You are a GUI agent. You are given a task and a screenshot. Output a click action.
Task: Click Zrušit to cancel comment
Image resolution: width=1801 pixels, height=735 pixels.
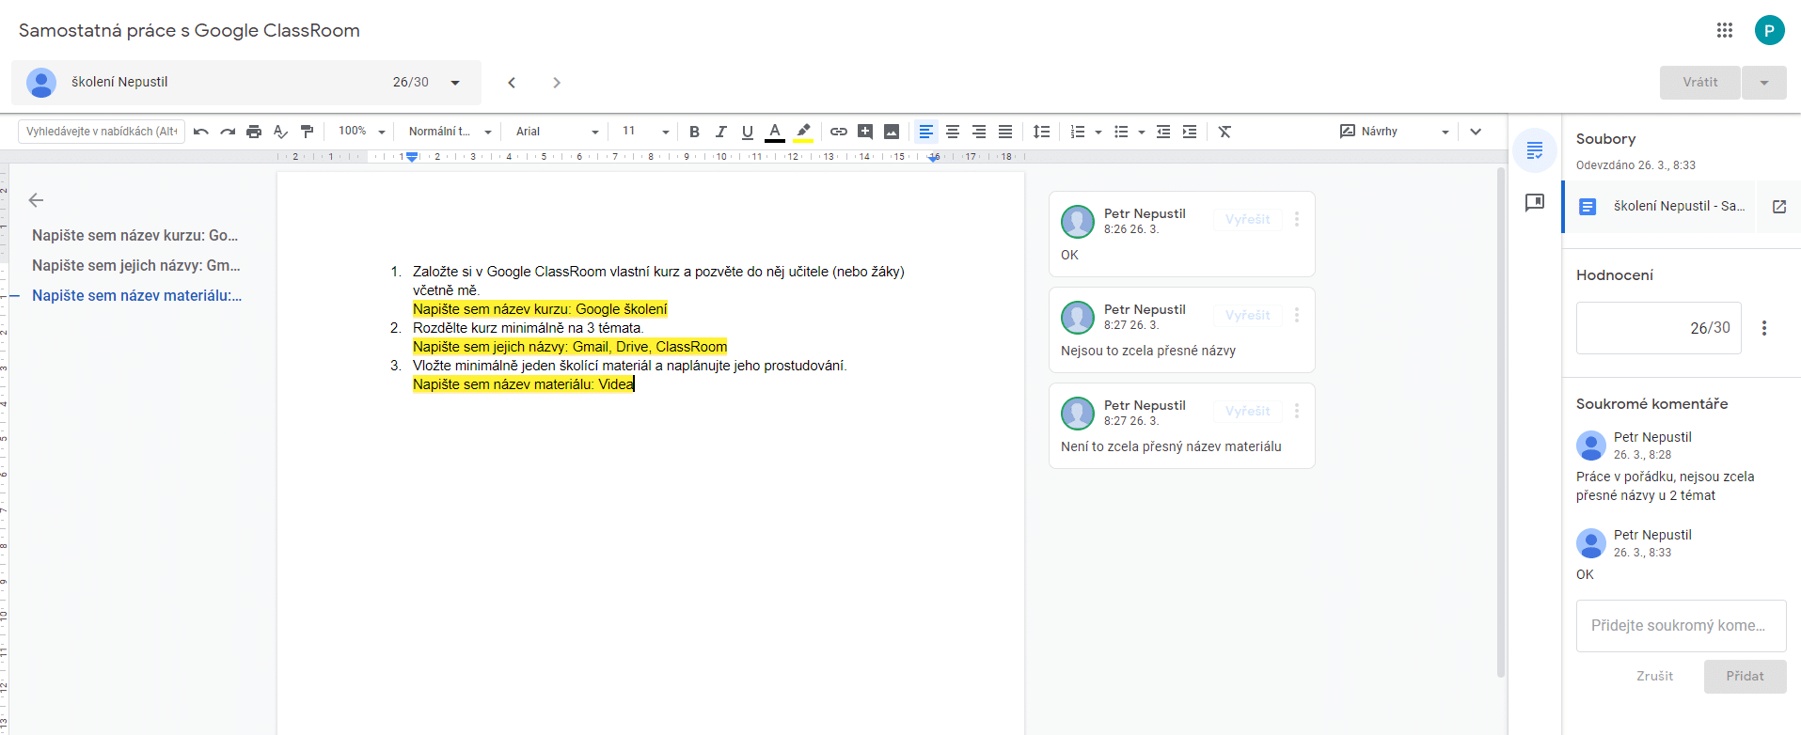point(1655,676)
